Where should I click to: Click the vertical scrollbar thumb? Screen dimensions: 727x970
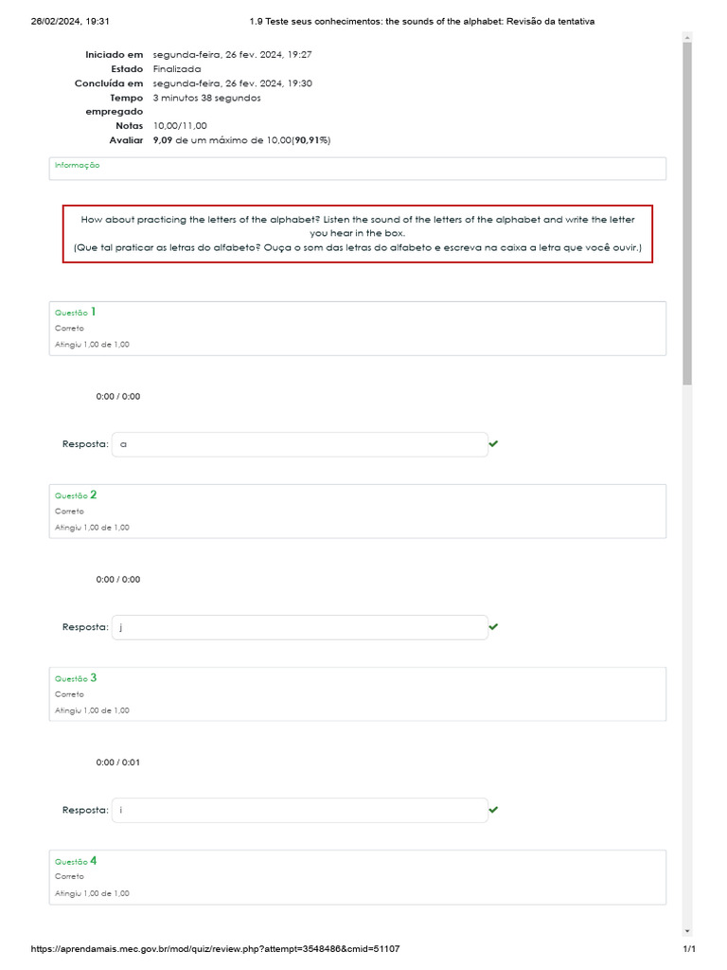(x=687, y=213)
